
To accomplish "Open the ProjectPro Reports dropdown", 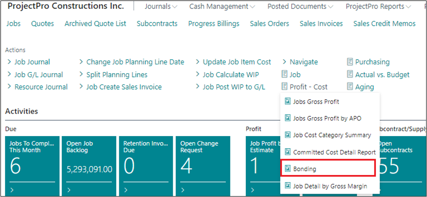I will tap(378, 7).
